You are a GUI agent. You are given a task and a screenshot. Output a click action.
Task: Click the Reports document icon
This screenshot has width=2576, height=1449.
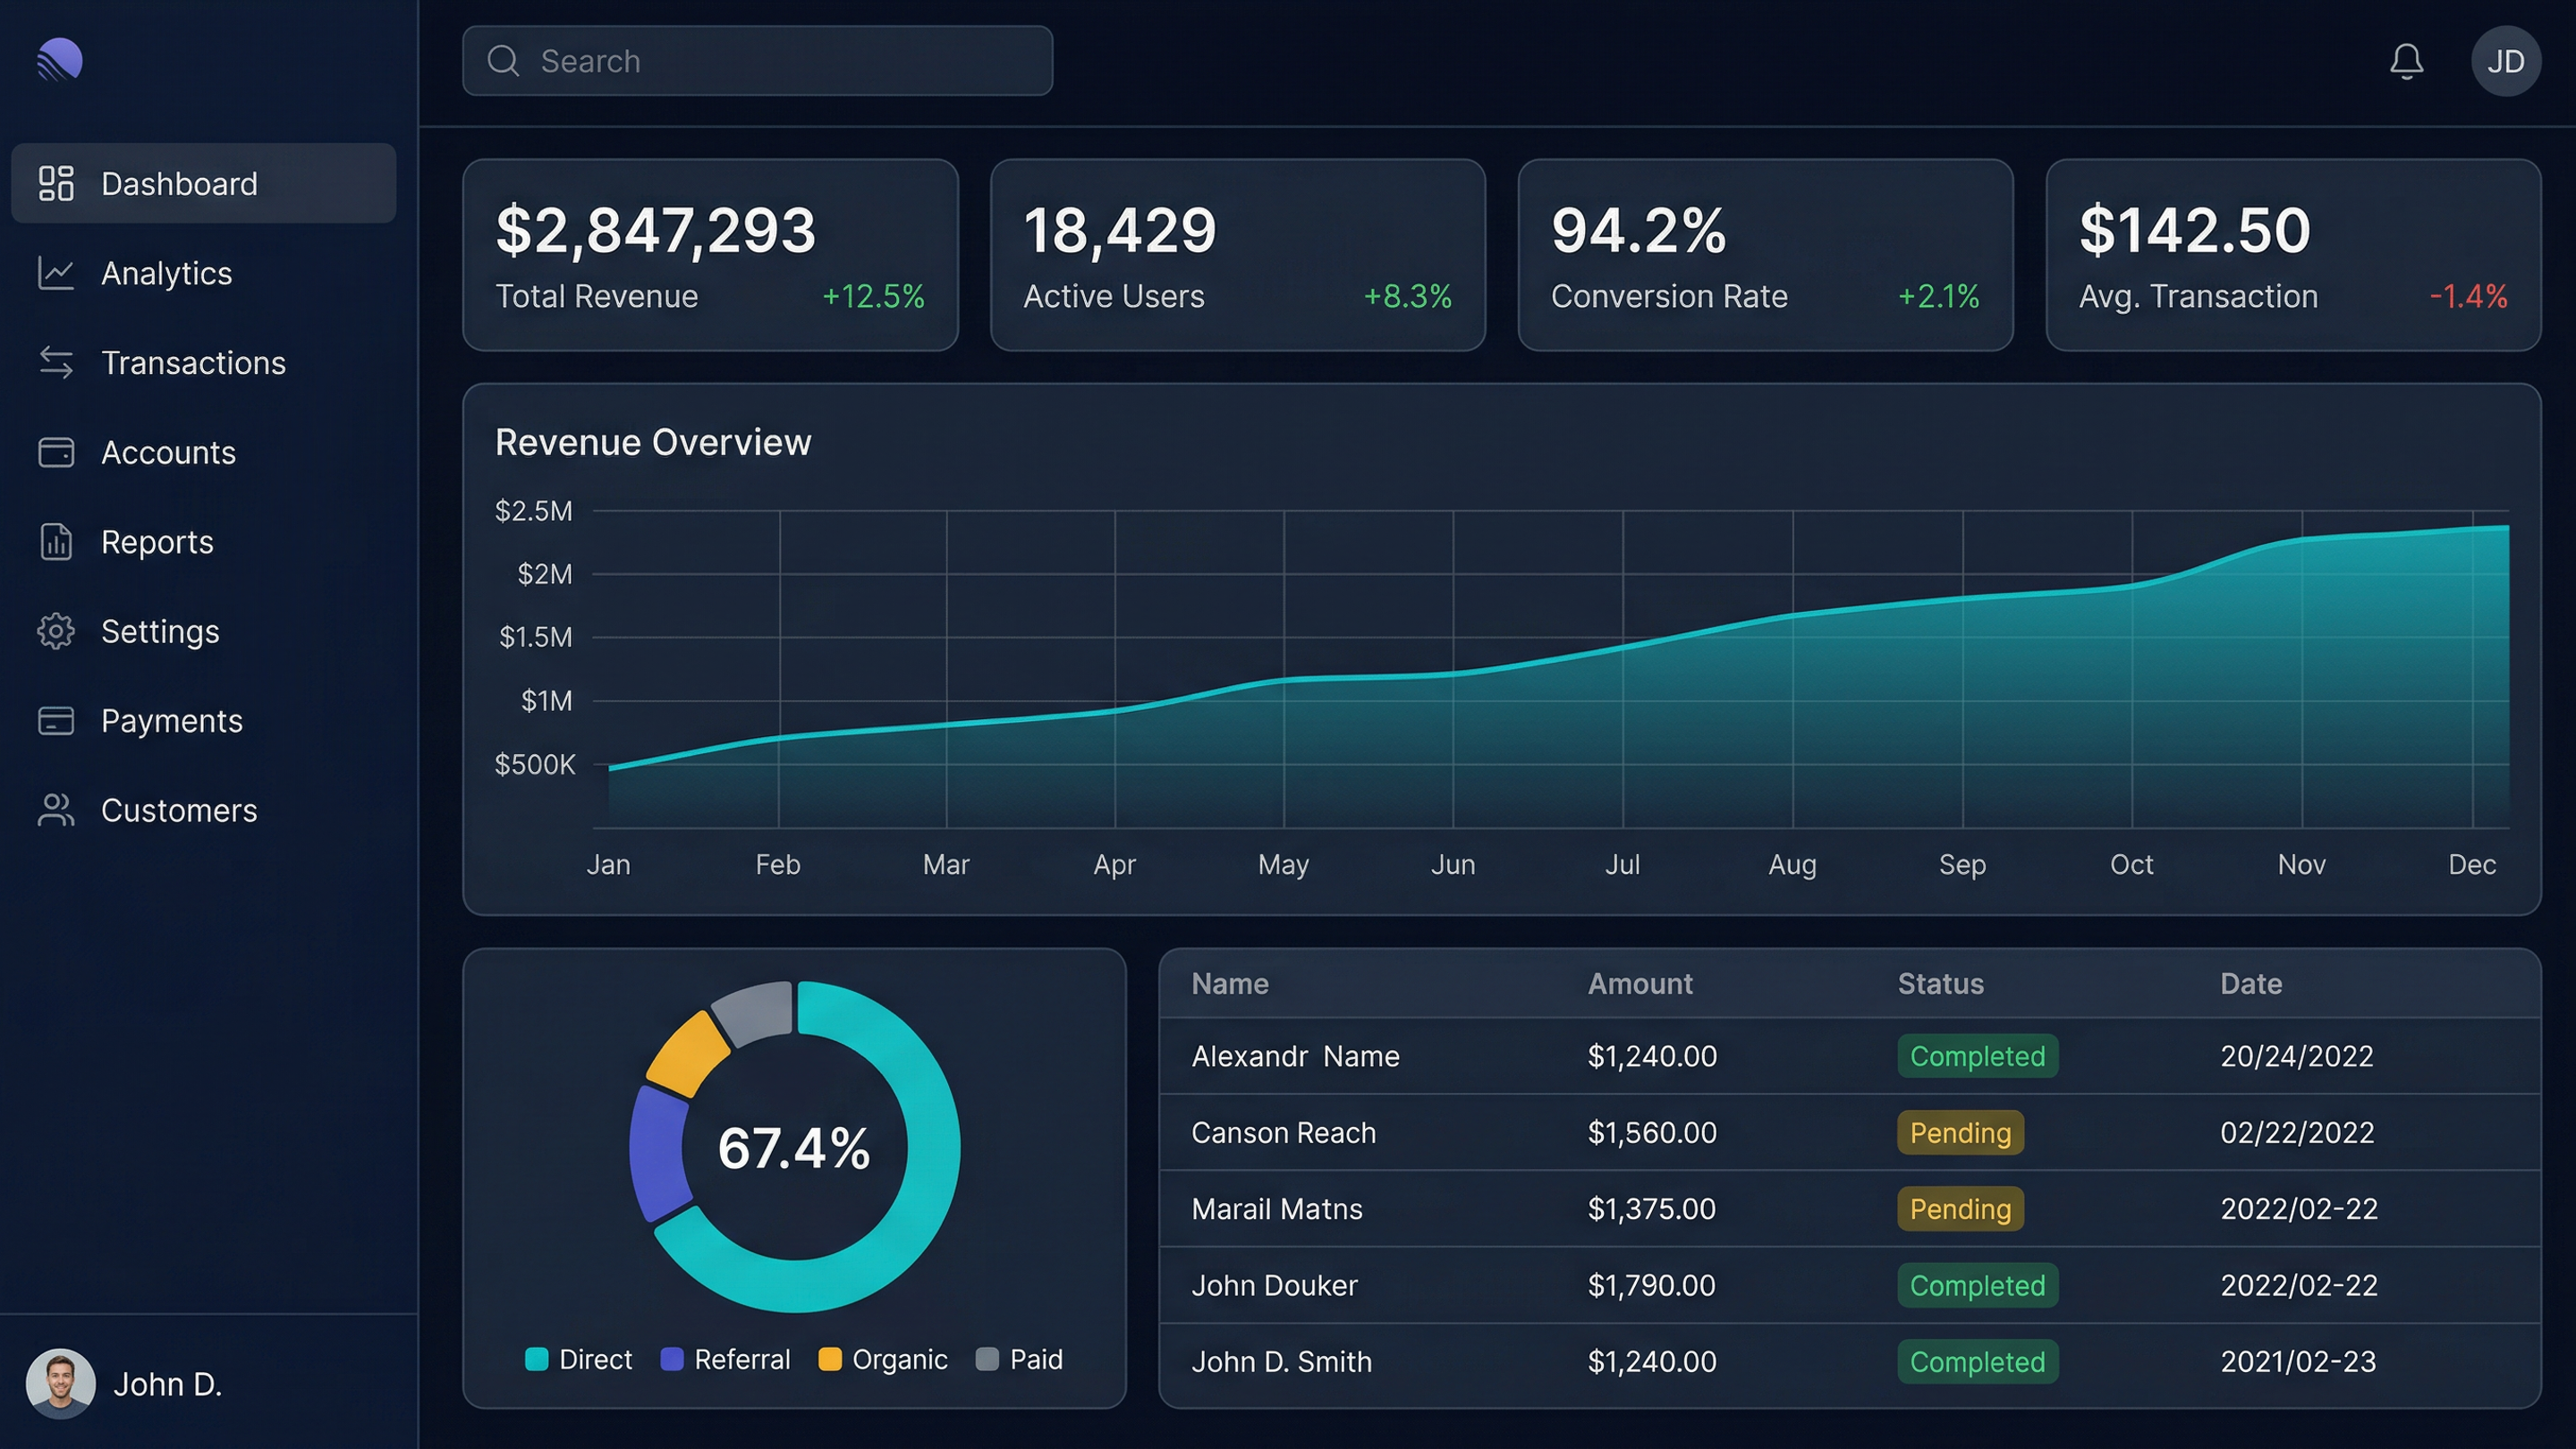pos(56,542)
